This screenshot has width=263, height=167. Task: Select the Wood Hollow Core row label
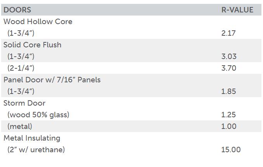click(38, 21)
